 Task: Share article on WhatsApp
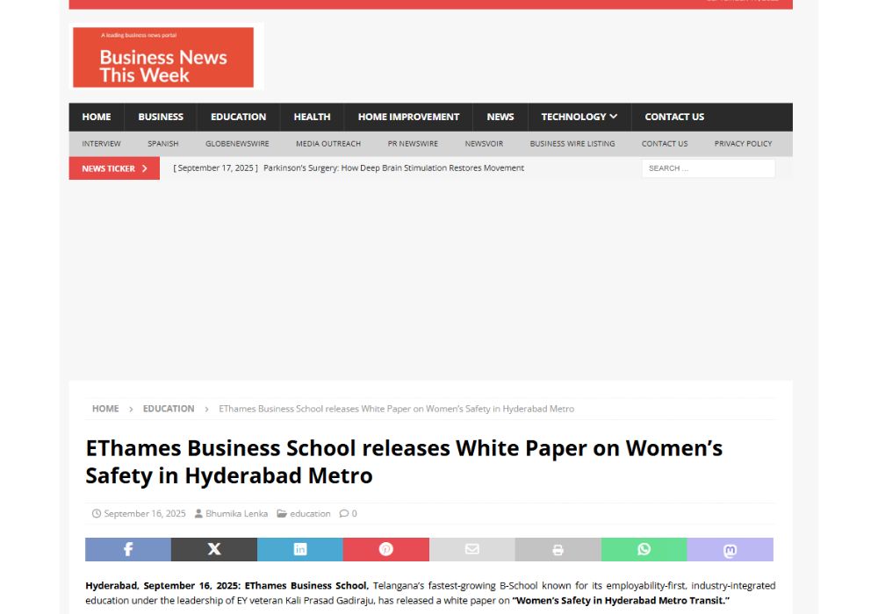[644, 549]
